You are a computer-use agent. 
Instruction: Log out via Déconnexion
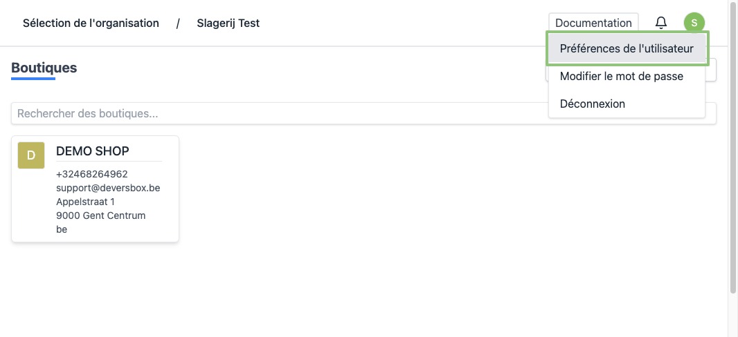(592, 104)
